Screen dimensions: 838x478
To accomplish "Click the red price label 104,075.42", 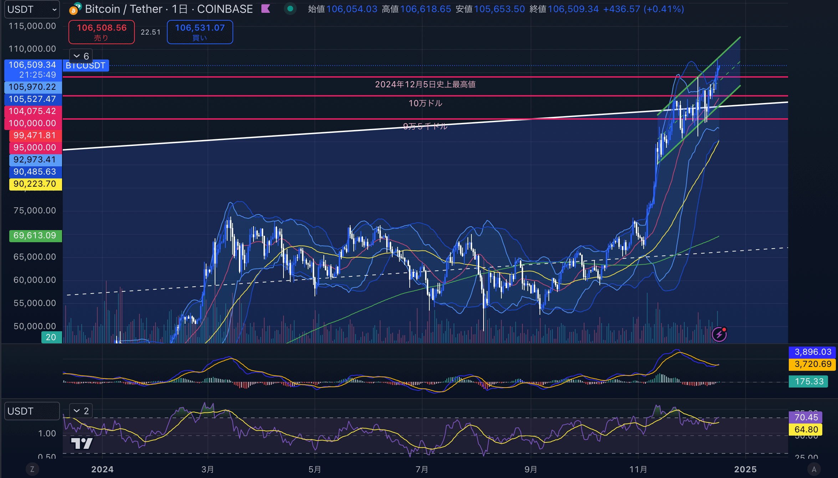I will (33, 111).
